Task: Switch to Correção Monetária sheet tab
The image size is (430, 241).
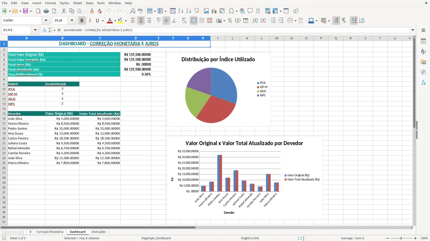Action: pos(50,232)
